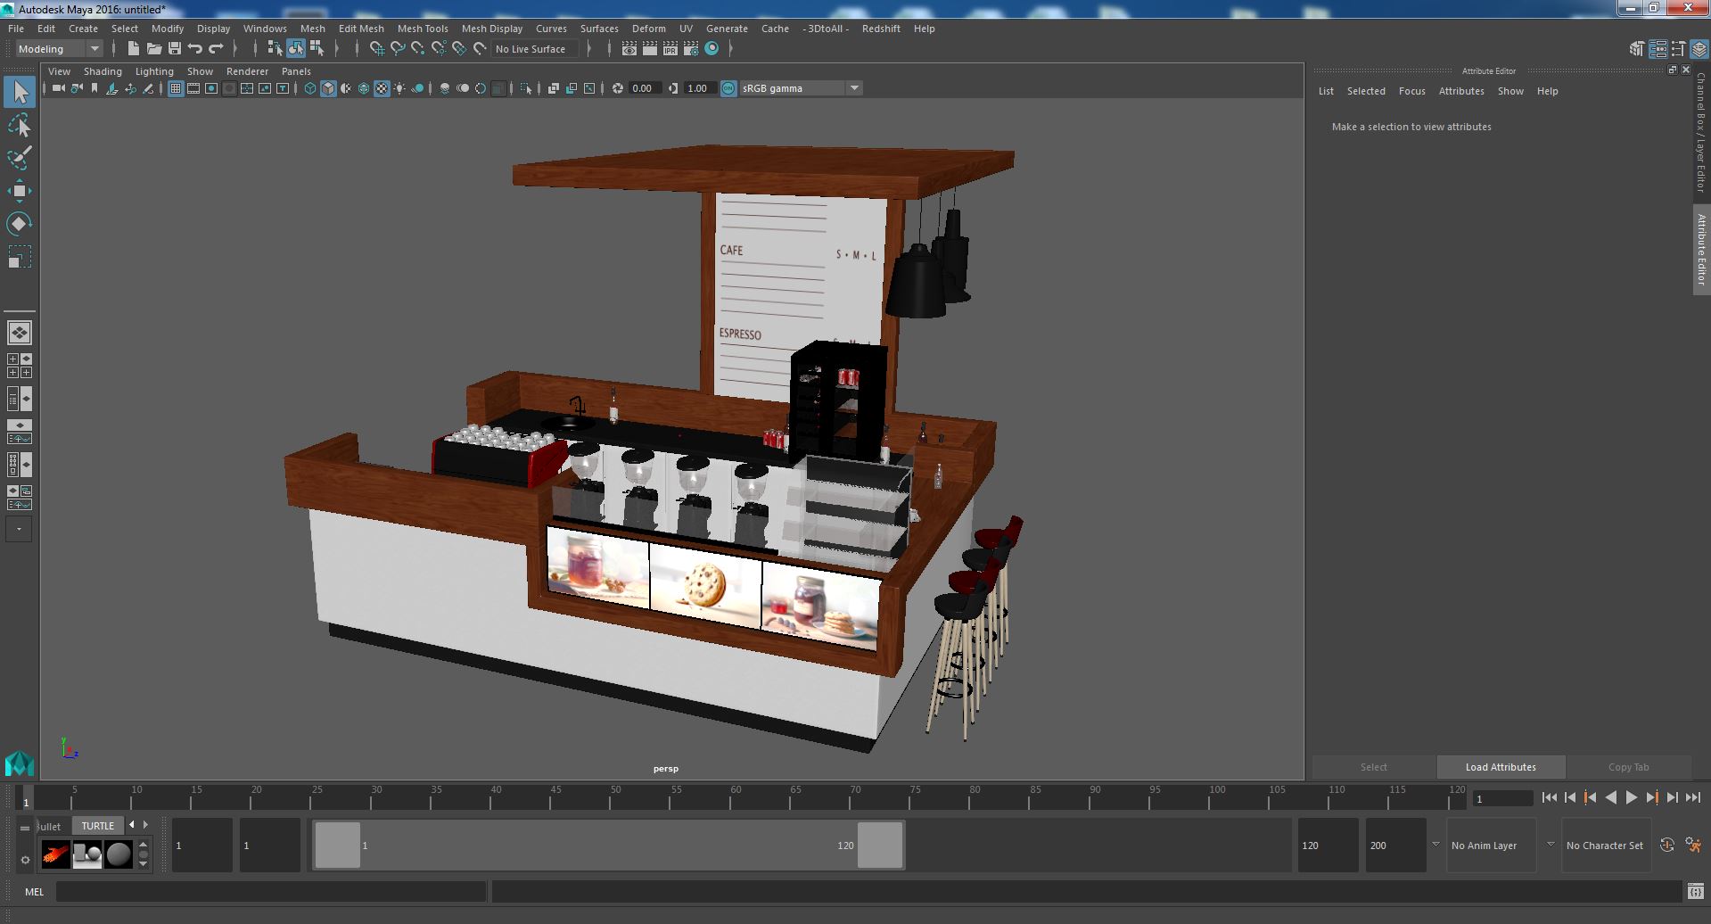Image resolution: width=1711 pixels, height=924 pixels.
Task: Show previous shelf tab arrow
Action: click(x=132, y=825)
